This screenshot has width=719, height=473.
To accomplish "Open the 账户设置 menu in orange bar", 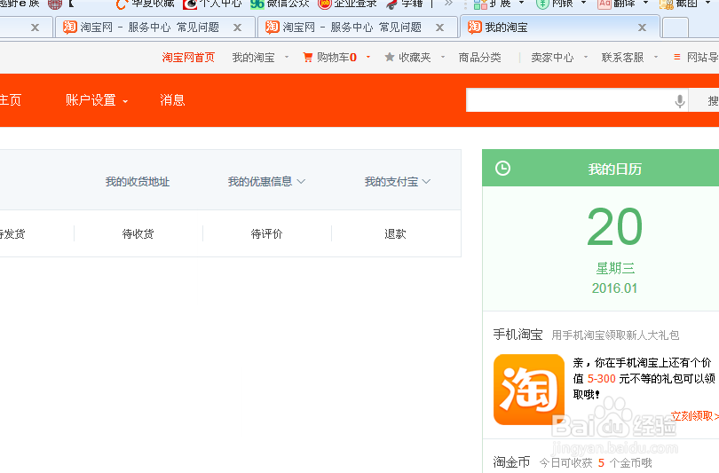I will (x=91, y=100).
